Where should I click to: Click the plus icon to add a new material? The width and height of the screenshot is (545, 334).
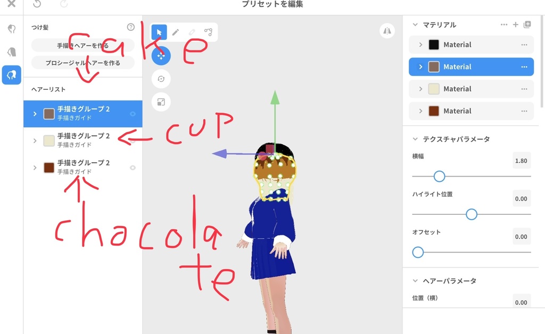[516, 24]
